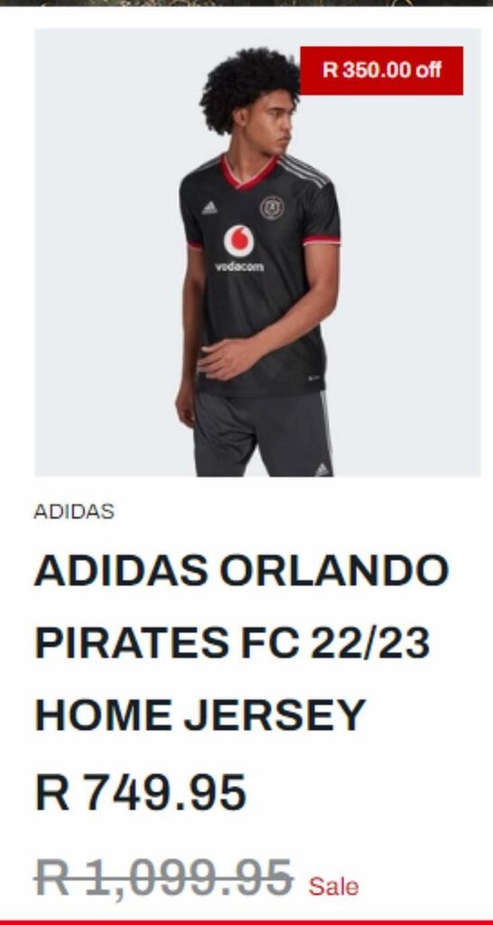Click the white three stripes on the shoulder
493x925 pixels.
(x=304, y=170)
